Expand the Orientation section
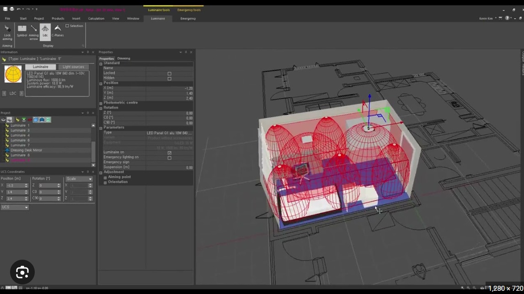 click(x=105, y=182)
